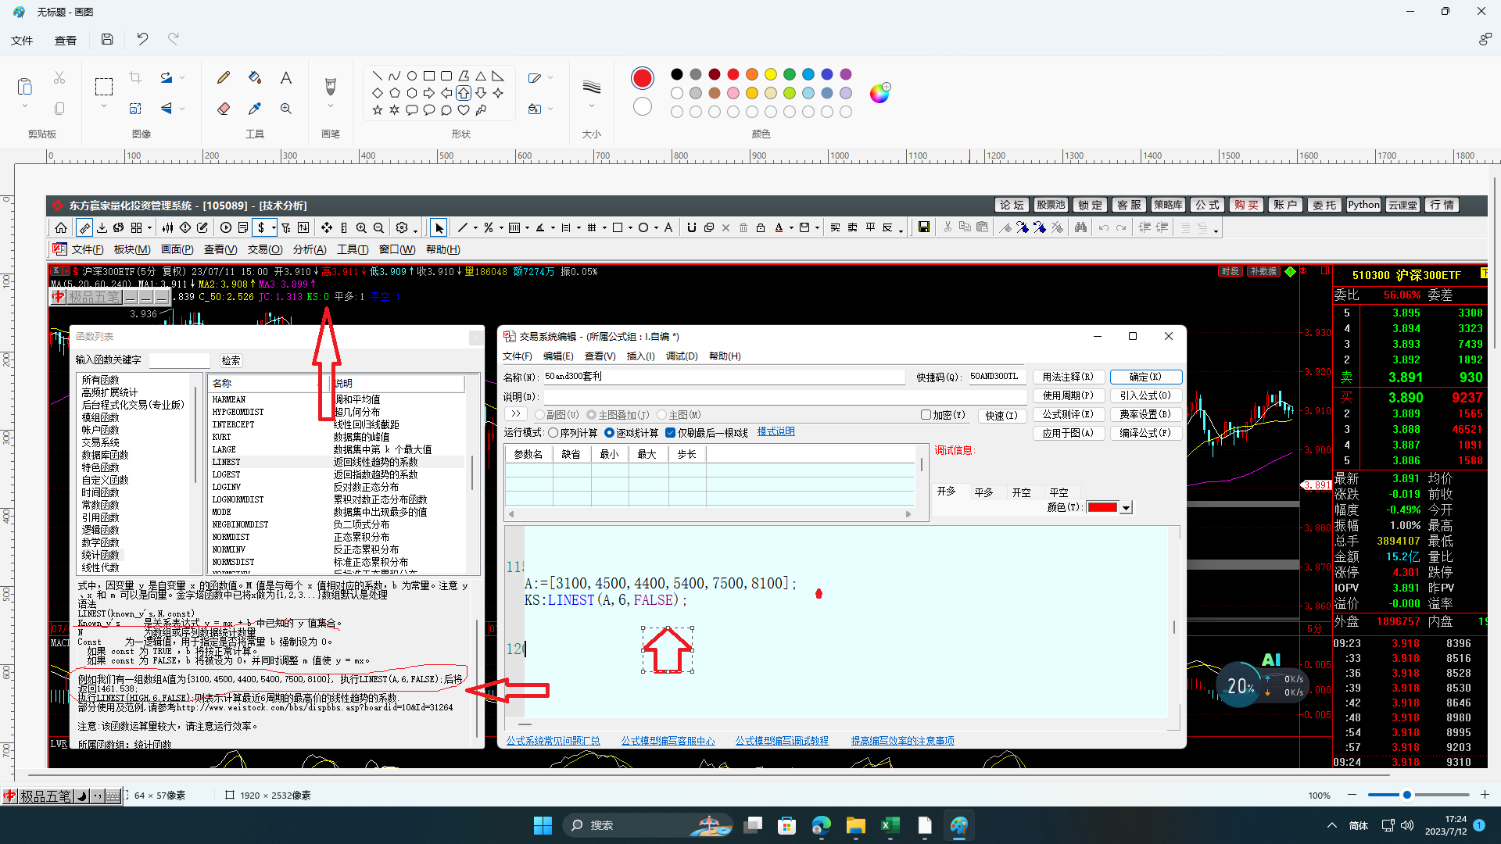The image size is (1501, 844).
Task: Redo the undone Paint action
Action: pos(174,39)
